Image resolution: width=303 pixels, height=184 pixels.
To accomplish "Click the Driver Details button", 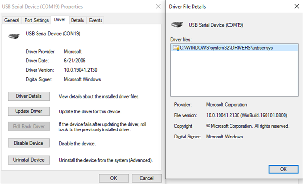I will (29, 96).
